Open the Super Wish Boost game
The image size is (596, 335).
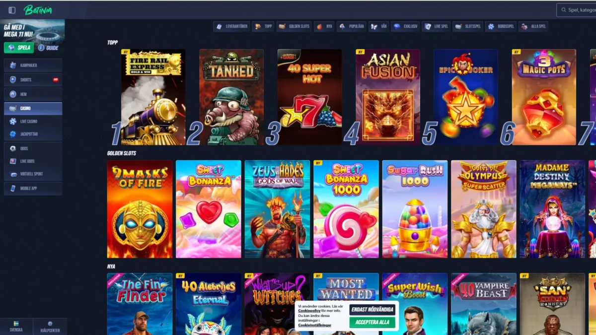[x=415, y=304]
